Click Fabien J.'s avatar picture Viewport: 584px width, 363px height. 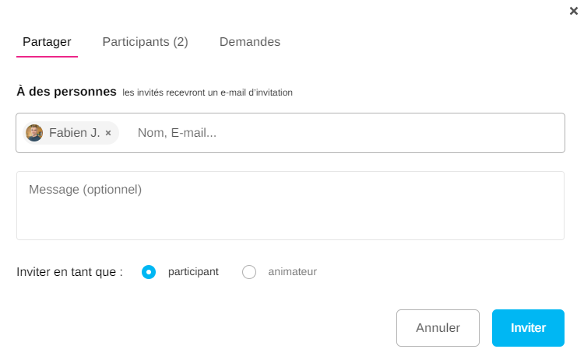pos(34,133)
